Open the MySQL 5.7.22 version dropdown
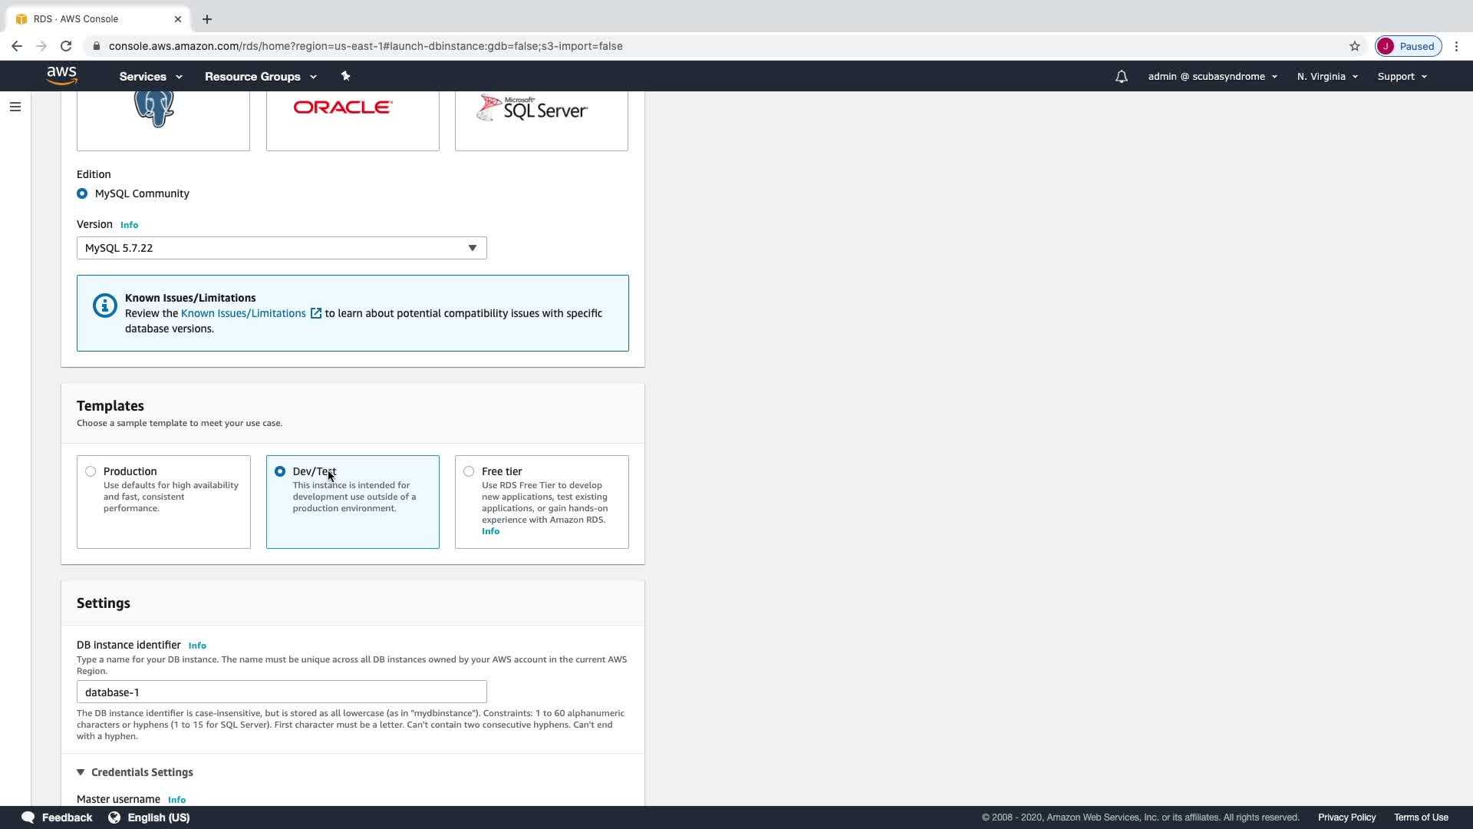Viewport: 1473px width, 829px height. point(282,248)
